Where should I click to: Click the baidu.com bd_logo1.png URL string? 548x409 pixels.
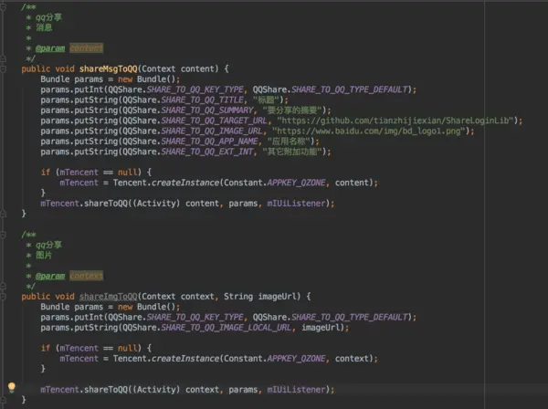pos(369,131)
